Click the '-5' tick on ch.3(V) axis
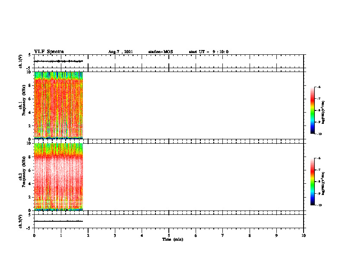 [29, 228]
